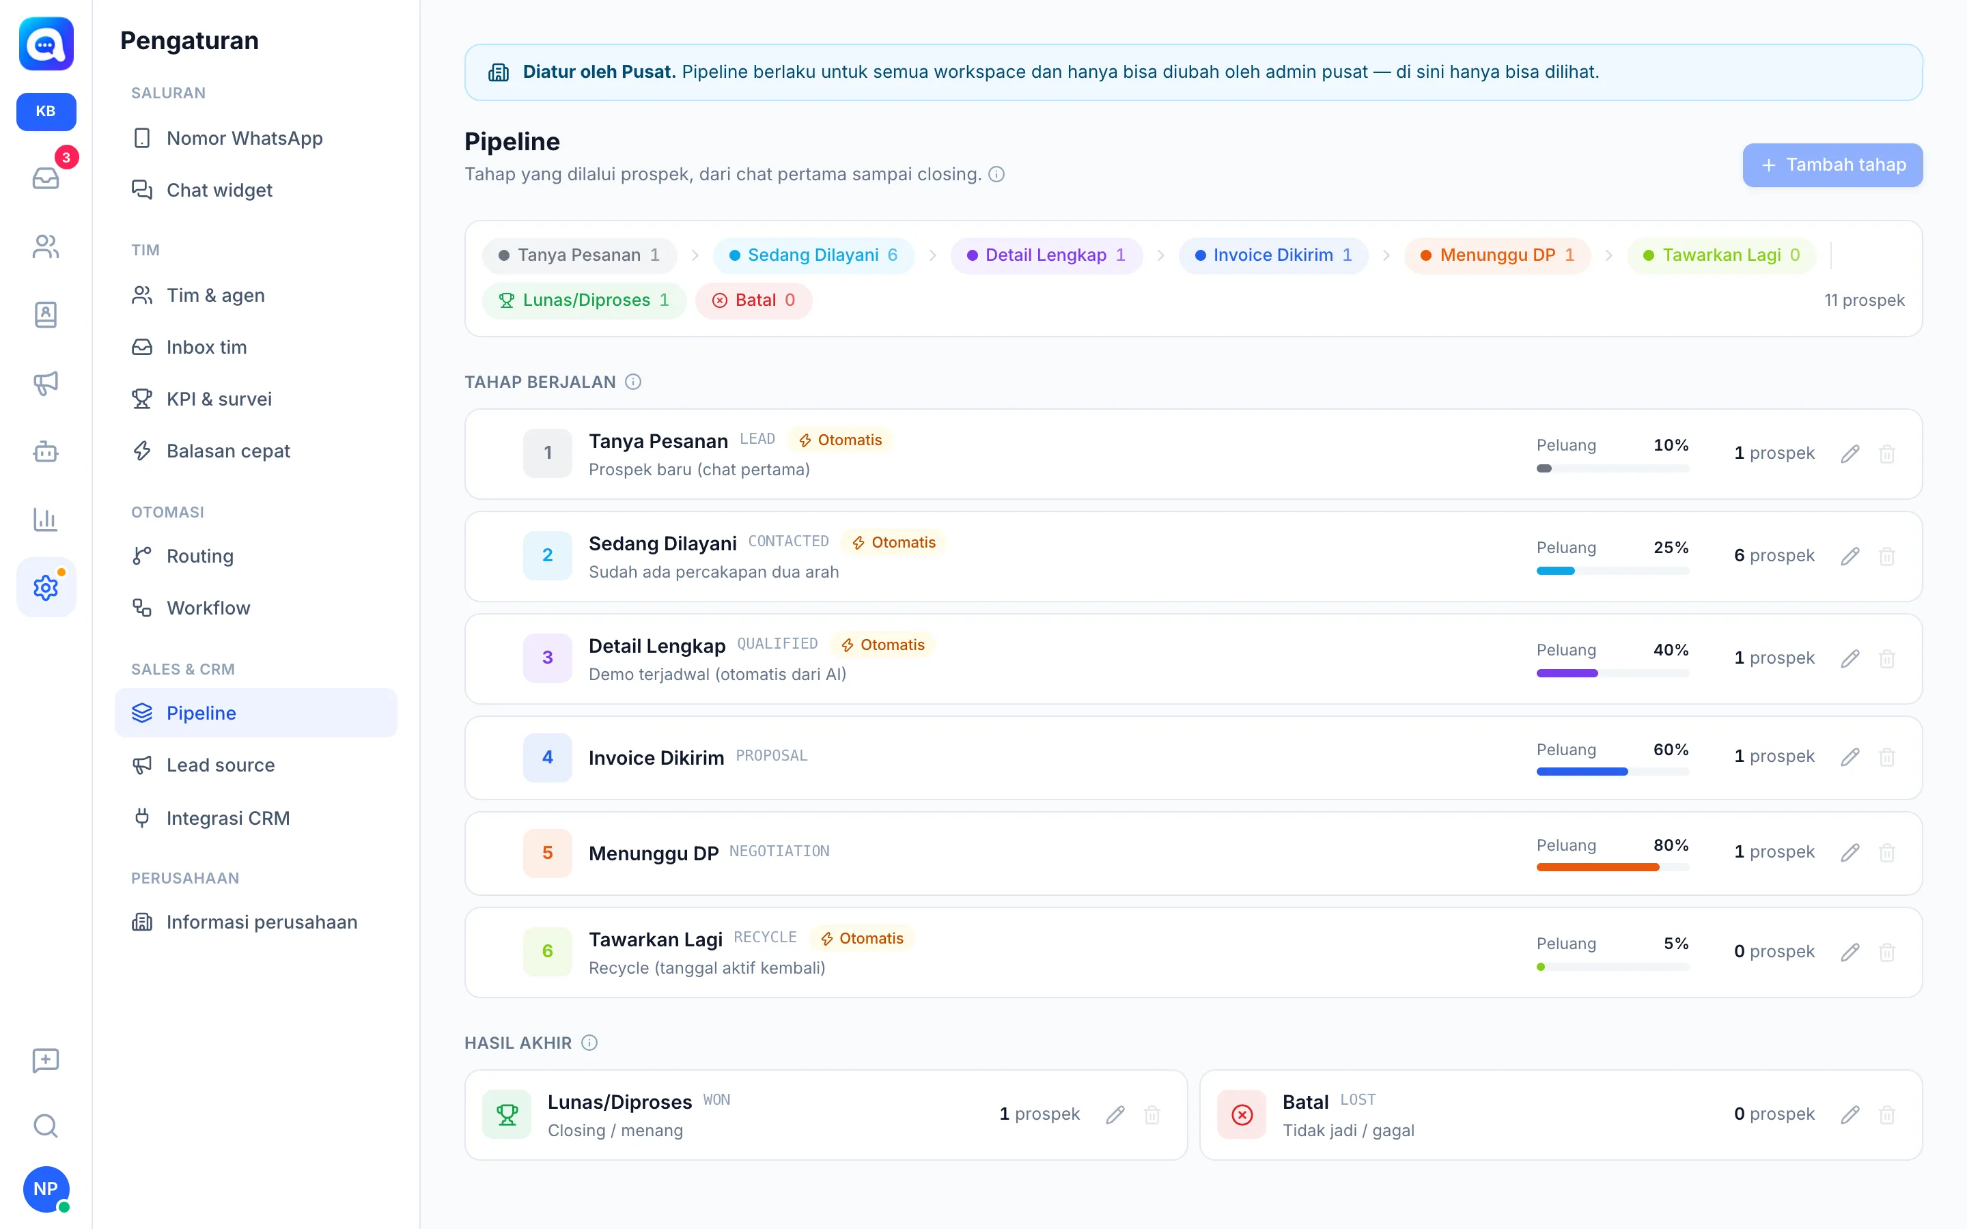Screen dimensions: 1967x1229
Task: Open the broadcast megaphone icon in left rail
Action: pyautogui.click(x=46, y=383)
